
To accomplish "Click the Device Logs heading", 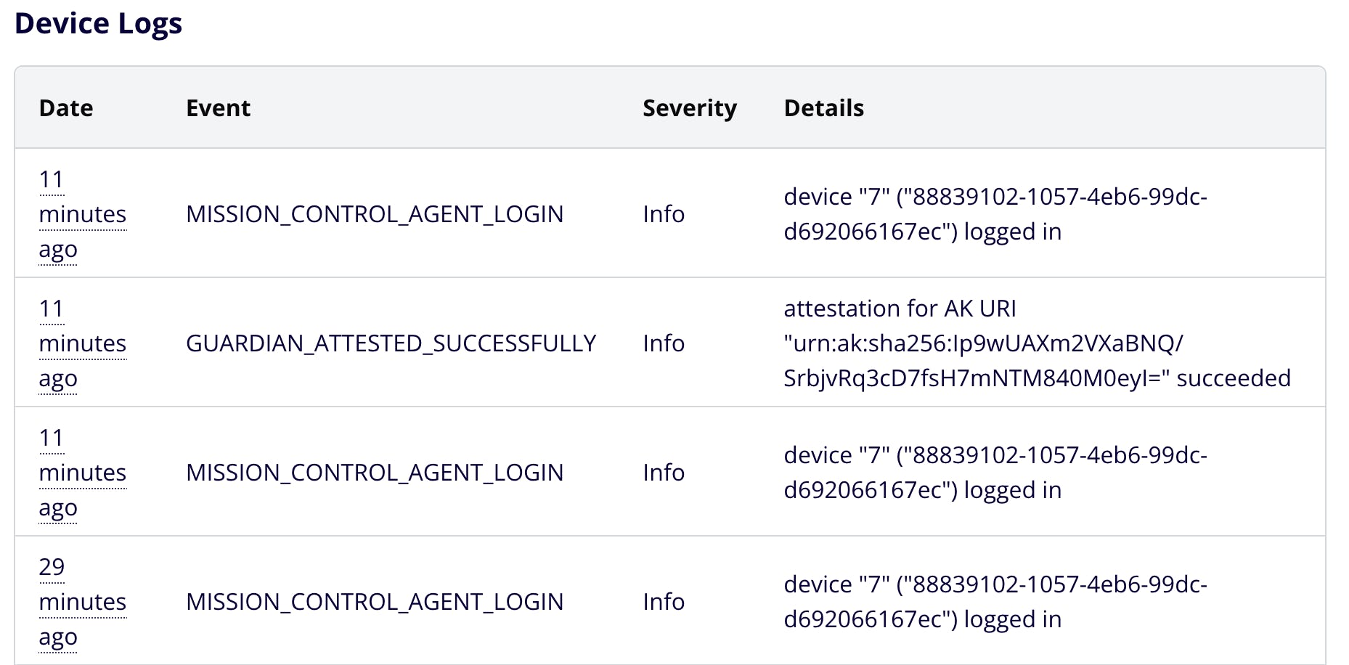I will (99, 23).
